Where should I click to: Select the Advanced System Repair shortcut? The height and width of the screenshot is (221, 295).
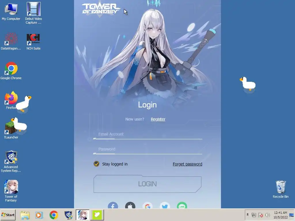click(11, 161)
